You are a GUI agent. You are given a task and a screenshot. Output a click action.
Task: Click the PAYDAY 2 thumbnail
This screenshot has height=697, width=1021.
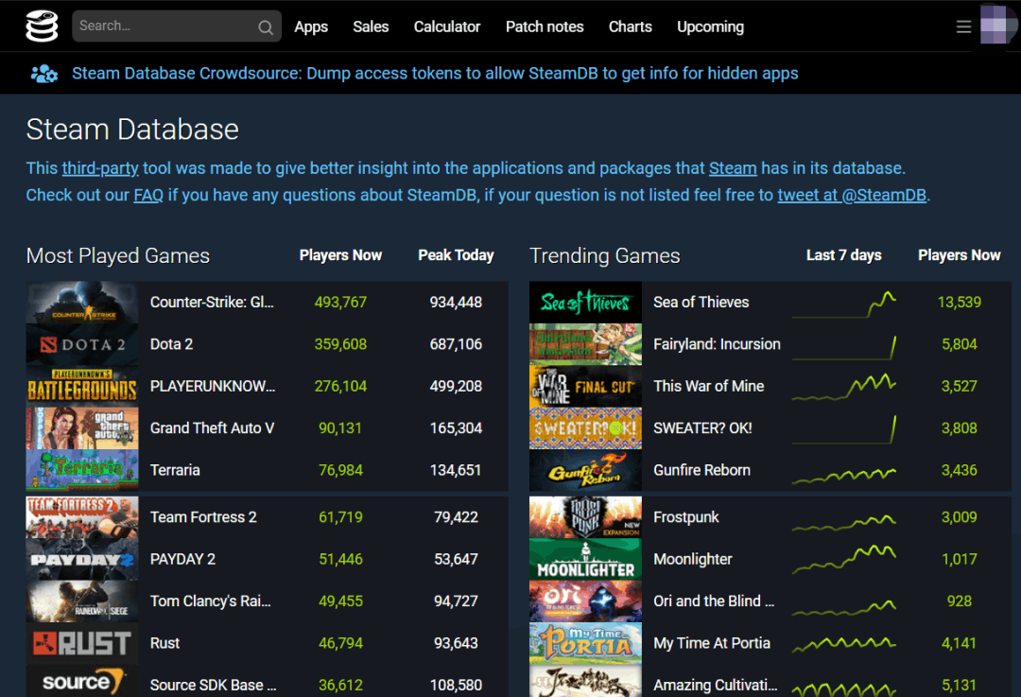point(82,560)
